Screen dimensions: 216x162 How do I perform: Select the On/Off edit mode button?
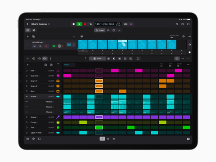point(97,58)
